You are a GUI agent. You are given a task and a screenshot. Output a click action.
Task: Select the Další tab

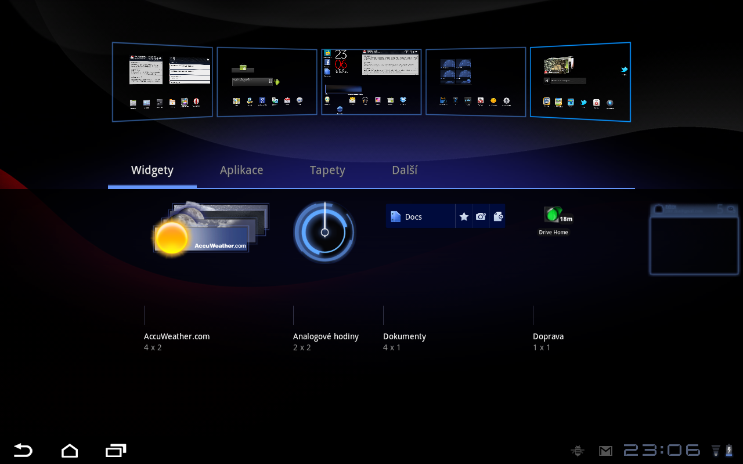coord(405,171)
